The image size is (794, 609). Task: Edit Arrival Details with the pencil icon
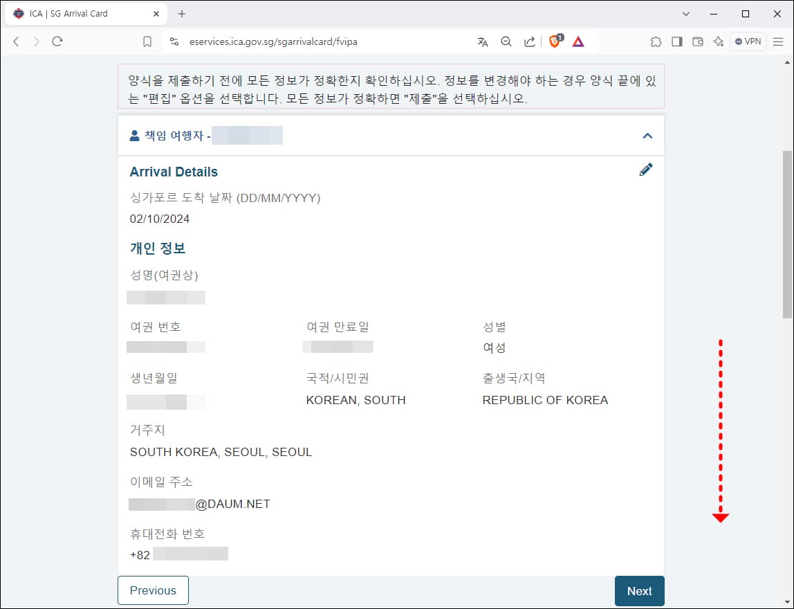tap(646, 169)
